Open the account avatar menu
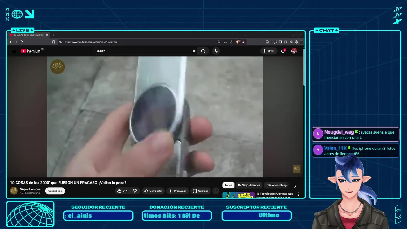The height and width of the screenshot is (229, 407). 294,51
